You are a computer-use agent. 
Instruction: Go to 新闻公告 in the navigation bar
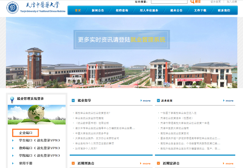(x=98, y=11)
